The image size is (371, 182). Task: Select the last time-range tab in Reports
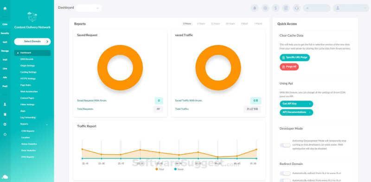(258, 24)
